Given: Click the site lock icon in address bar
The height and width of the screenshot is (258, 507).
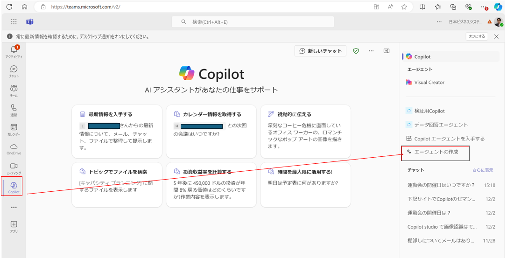Looking at the screenshot, I should [x=44, y=7].
